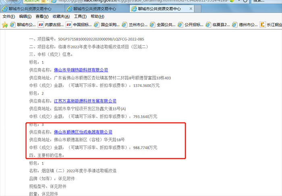Screen dimensions: 282x196
Task: Open the 临夏县2... favorites bookmark
Action: 218,25
